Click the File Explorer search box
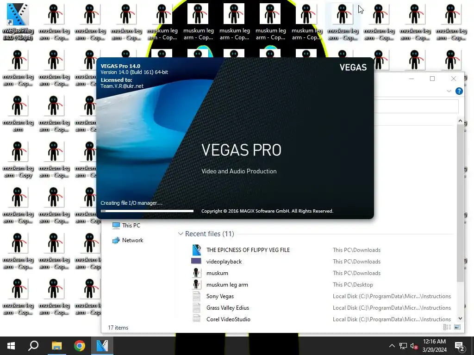Screen dimensions: 474x355 pyautogui.click(x=416, y=106)
